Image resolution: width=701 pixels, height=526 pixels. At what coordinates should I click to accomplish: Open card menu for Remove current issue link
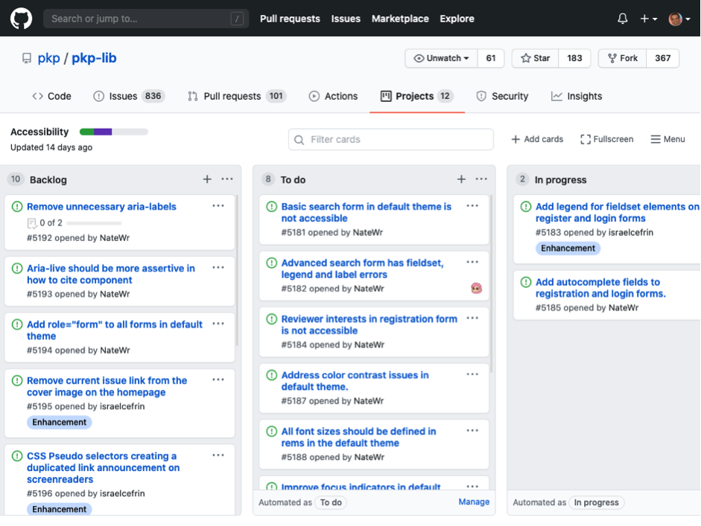(x=218, y=379)
